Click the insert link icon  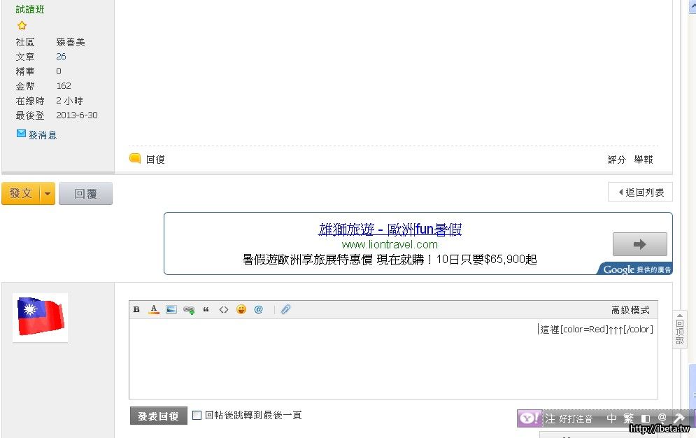189,310
